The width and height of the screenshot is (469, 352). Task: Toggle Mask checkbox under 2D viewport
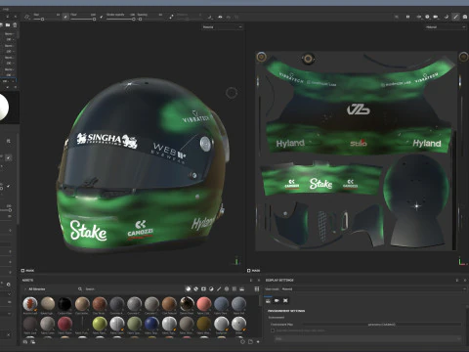(248, 271)
